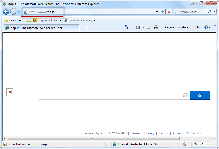The height and width of the screenshot is (149, 219).
Task: Open the Web Slice Gallery
Action: [x=80, y=20]
